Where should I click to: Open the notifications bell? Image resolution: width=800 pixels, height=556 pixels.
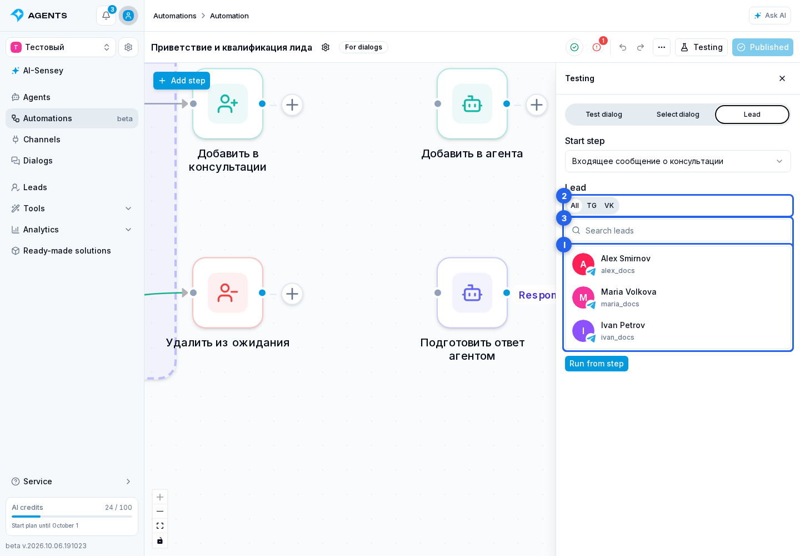coord(106,16)
